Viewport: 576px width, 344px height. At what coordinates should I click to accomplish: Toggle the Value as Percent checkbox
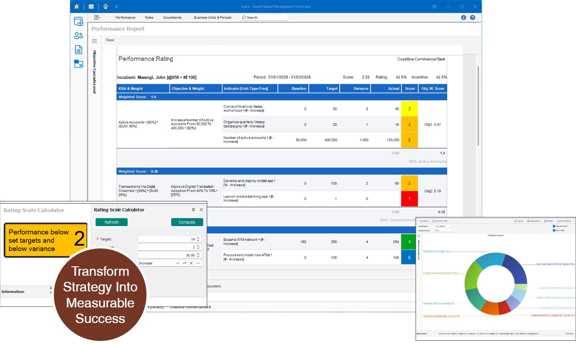[554, 226]
